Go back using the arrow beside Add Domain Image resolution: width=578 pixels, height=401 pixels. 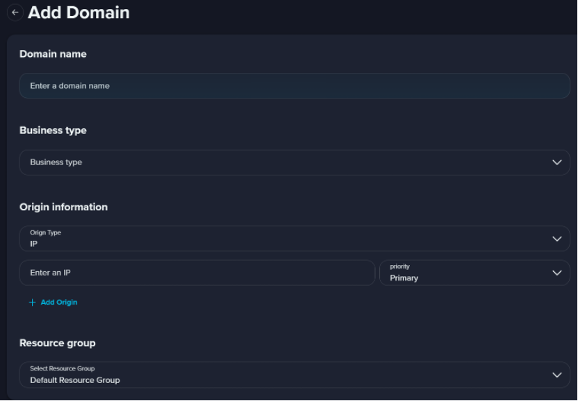tap(15, 12)
